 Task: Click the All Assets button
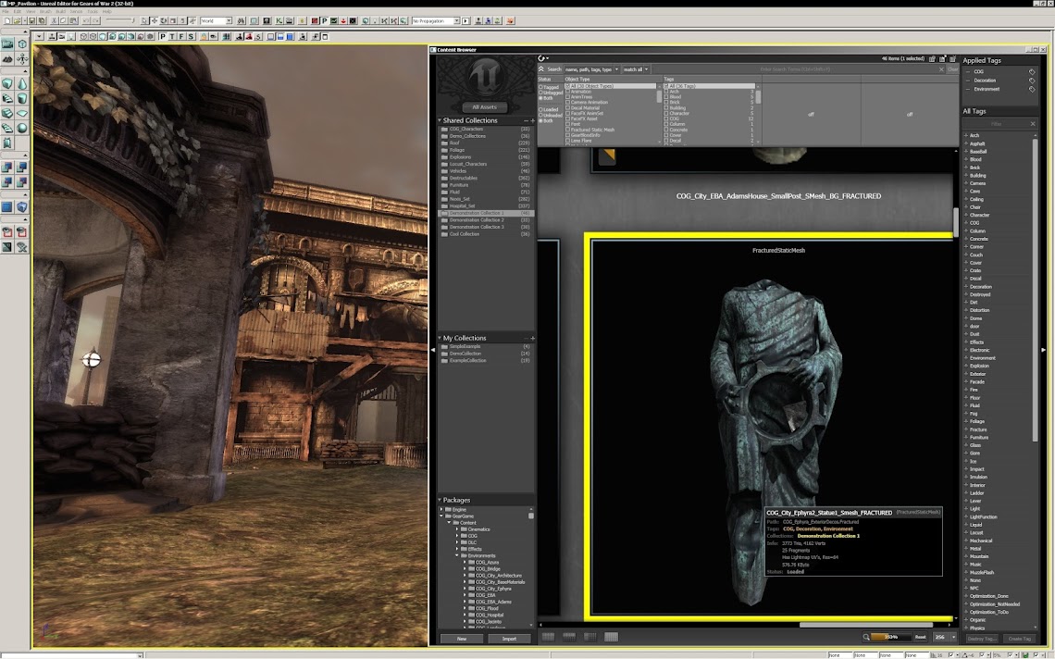(484, 107)
